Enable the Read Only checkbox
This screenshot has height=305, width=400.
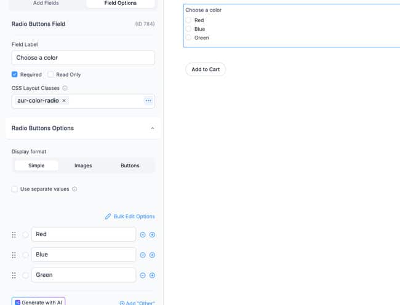point(50,74)
